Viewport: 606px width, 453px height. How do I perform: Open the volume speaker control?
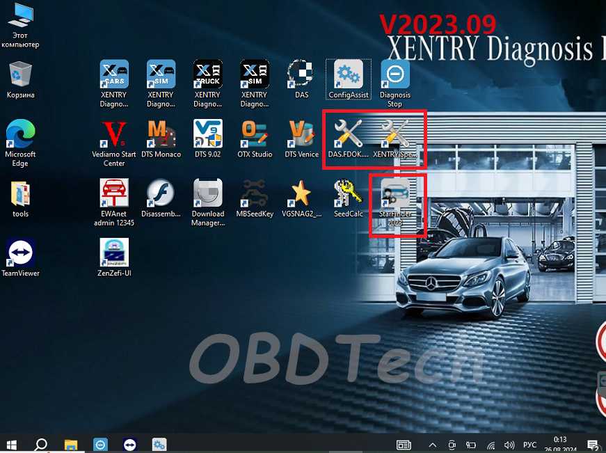click(509, 445)
